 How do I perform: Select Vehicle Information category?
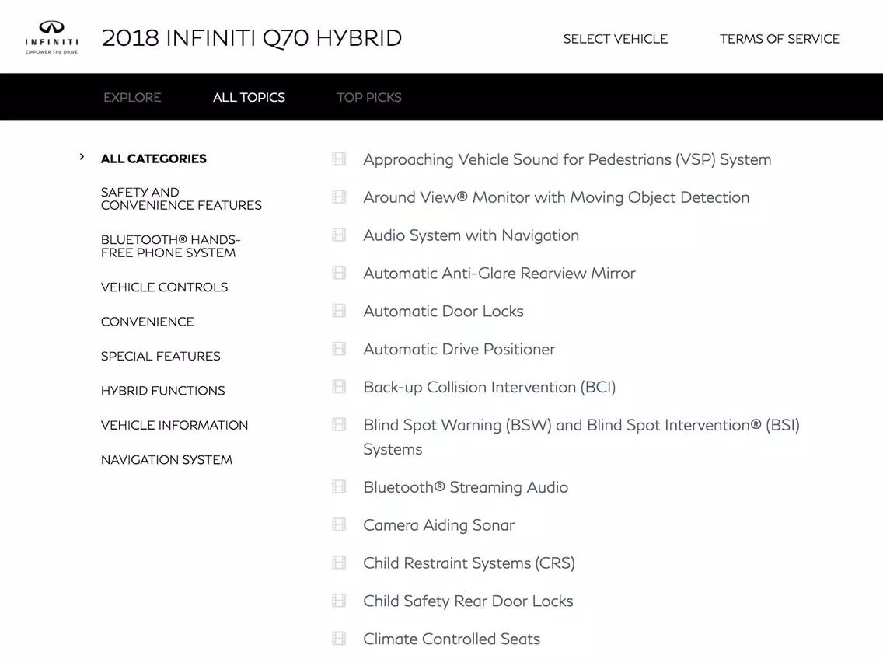point(175,425)
